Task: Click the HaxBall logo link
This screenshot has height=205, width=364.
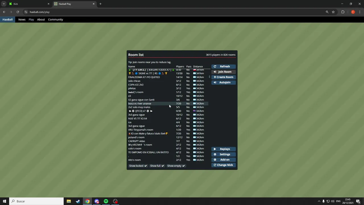Action: coord(7,20)
